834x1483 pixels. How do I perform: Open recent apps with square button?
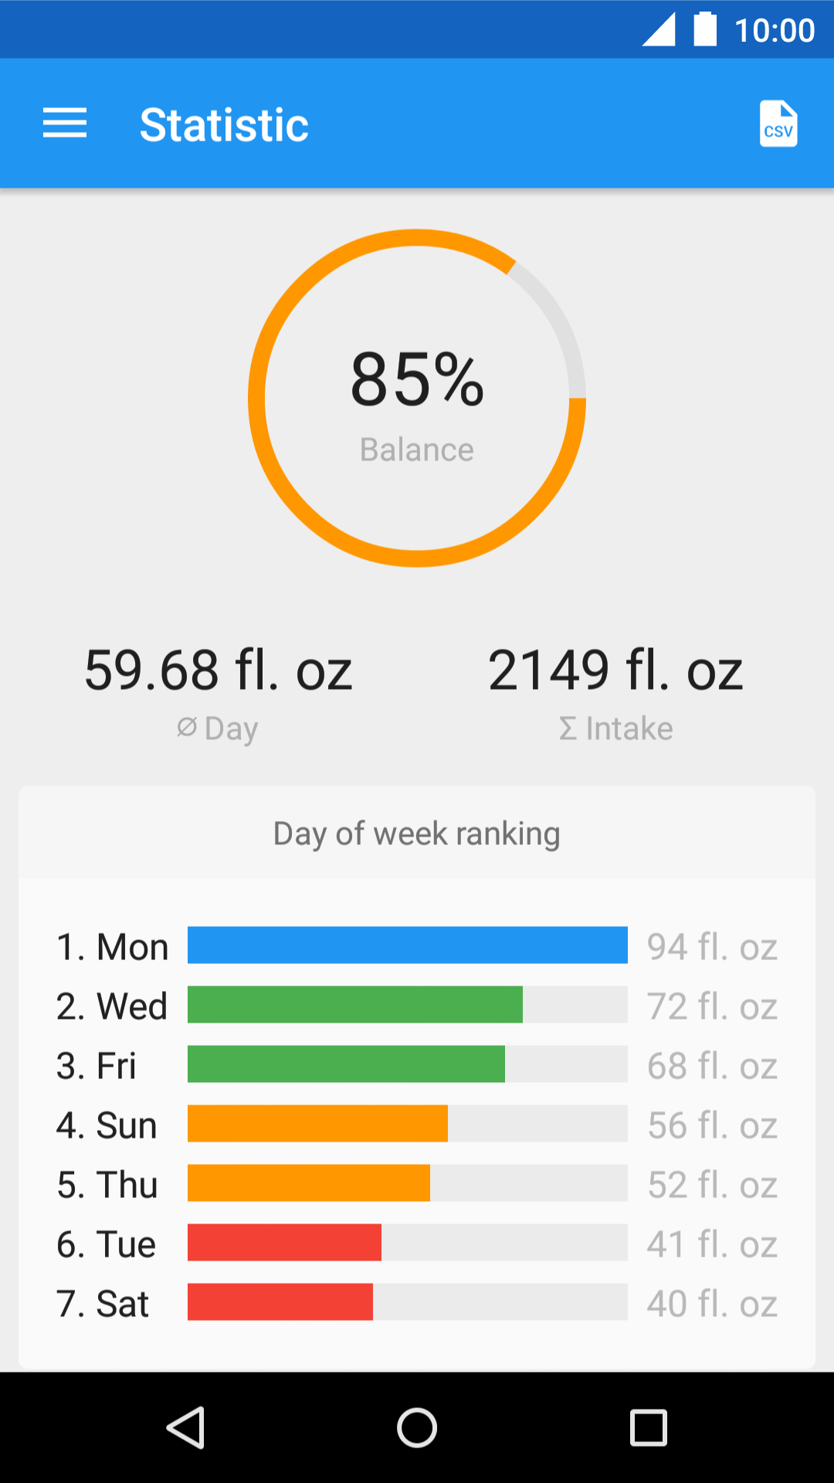(649, 1427)
